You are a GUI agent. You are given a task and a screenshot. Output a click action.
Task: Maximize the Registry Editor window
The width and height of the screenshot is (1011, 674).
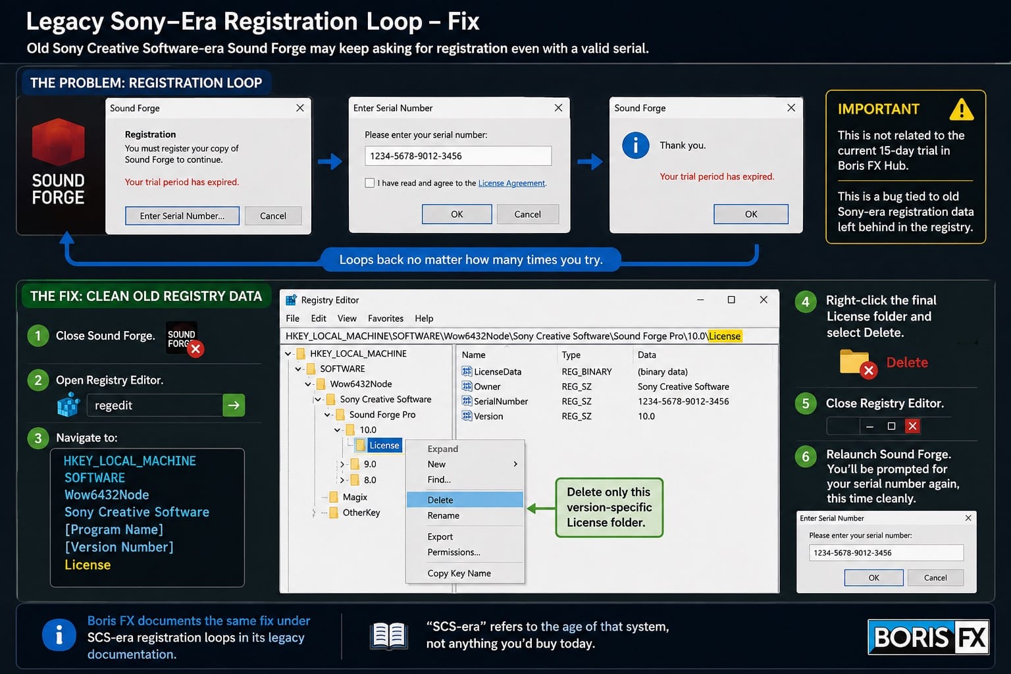pos(731,299)
